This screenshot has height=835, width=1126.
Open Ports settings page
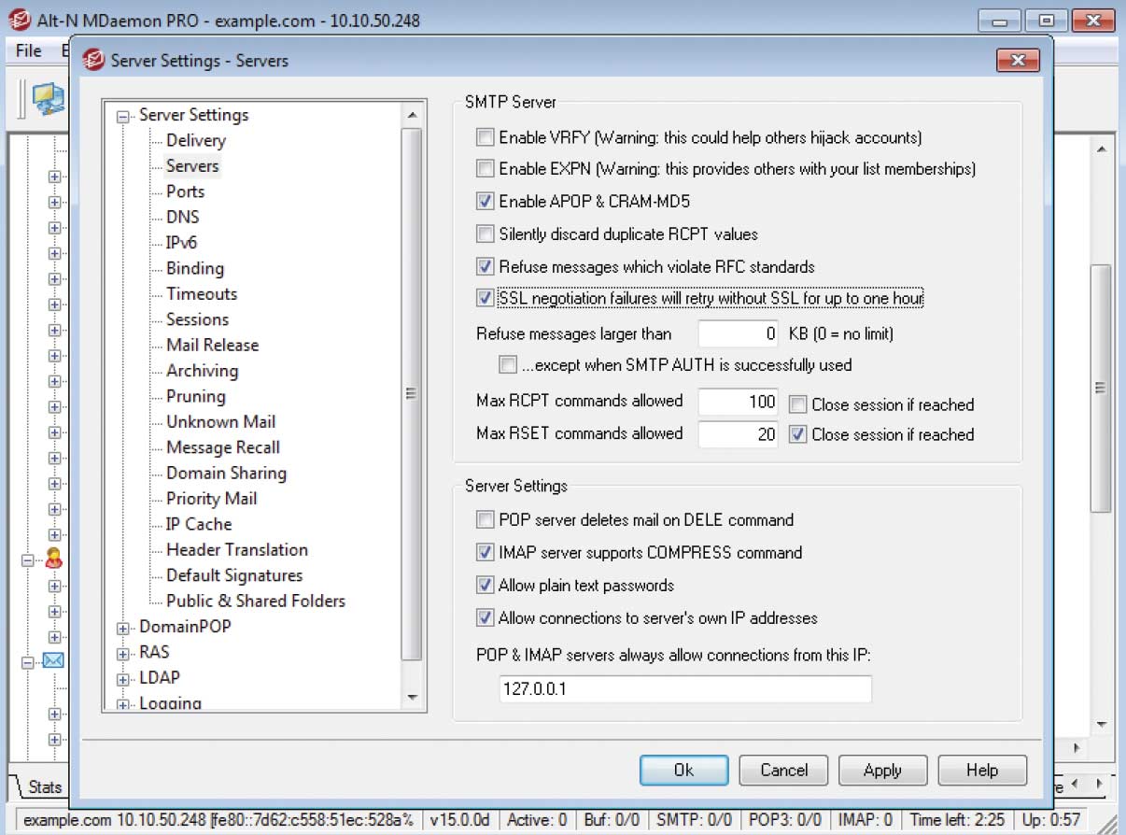click(x=185, y=191)
